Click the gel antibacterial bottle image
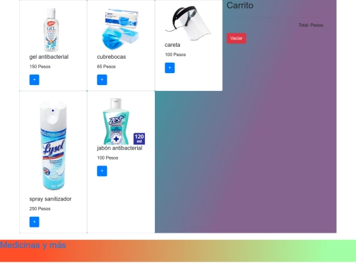356x267 pixels. (x=51, y=29)
